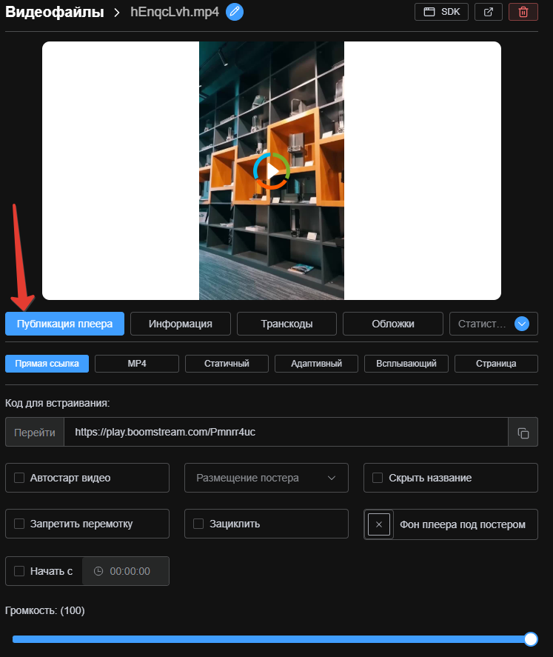Image resolution: width=553 pixels, height=657 pixels.
Task: Select the Прямая ссылка option
Action: pyautogui.click(x=47, y=364)
